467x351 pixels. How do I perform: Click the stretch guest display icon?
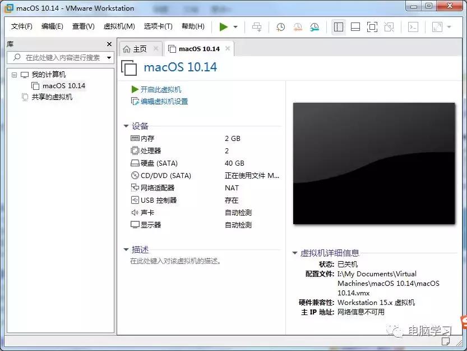(437, 27)
